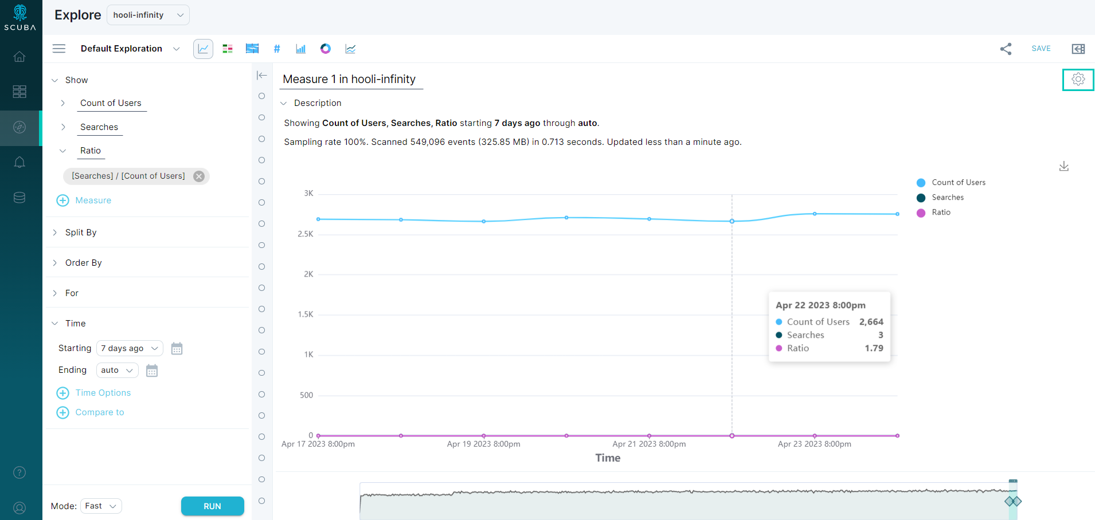Toggle Count of Users legend series

951,183
